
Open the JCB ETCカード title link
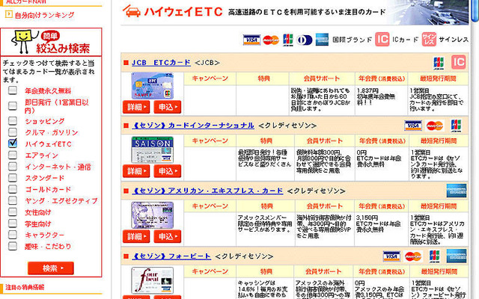point(161,63)
